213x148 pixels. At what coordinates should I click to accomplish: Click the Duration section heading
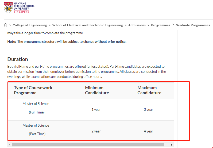pos(18,59)
